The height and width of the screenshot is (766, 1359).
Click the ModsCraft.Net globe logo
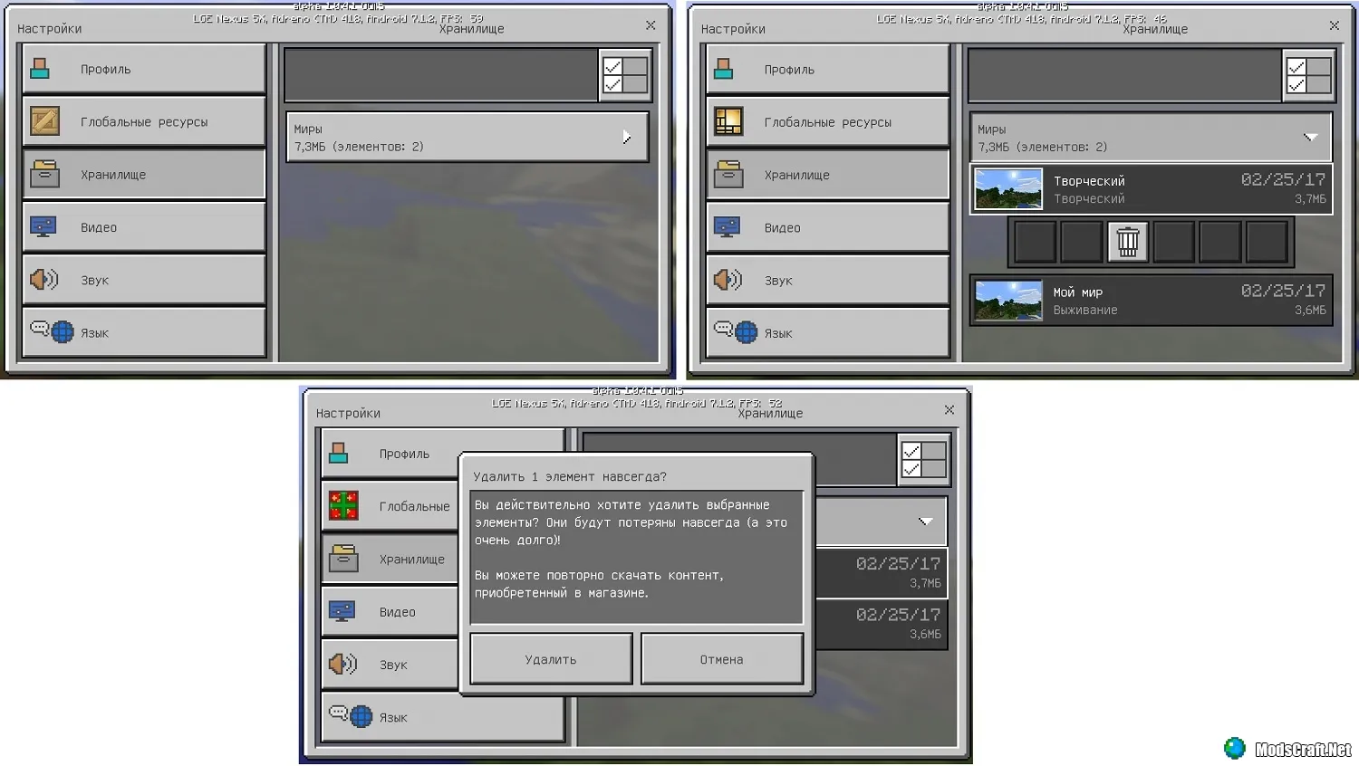pos(1234,748)
